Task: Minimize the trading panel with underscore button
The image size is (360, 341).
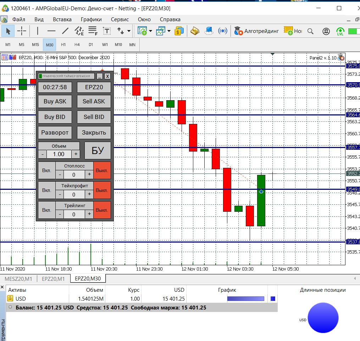Action: pyautogui.click(x=99, y=76)
